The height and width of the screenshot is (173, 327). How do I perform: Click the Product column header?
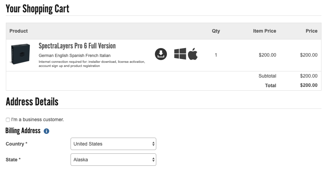coord(19,31)
